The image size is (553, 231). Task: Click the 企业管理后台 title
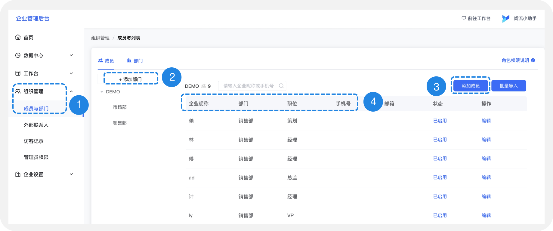tap(32, 18)
